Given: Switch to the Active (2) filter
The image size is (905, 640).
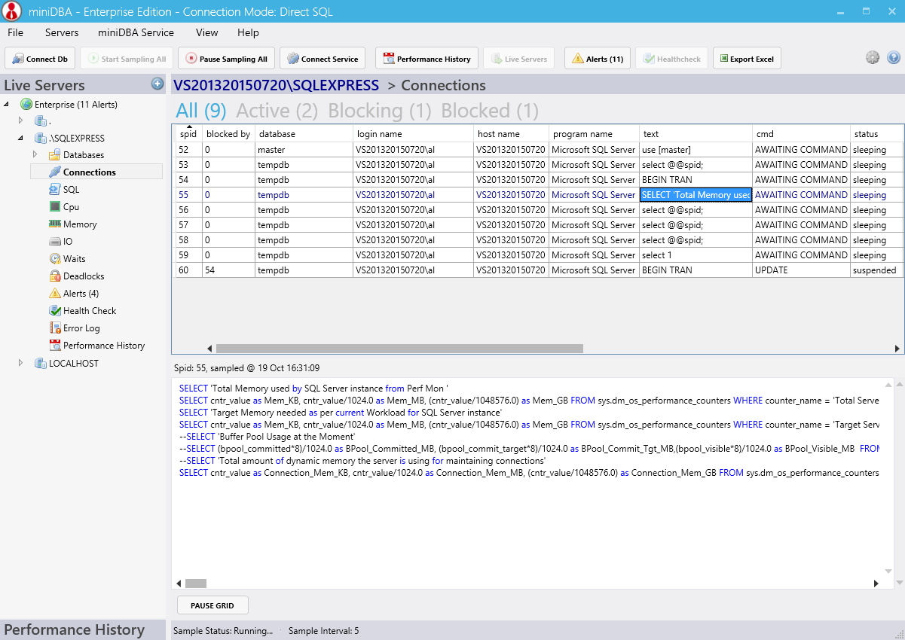Looking at the screenshot, I should point(277,111).
